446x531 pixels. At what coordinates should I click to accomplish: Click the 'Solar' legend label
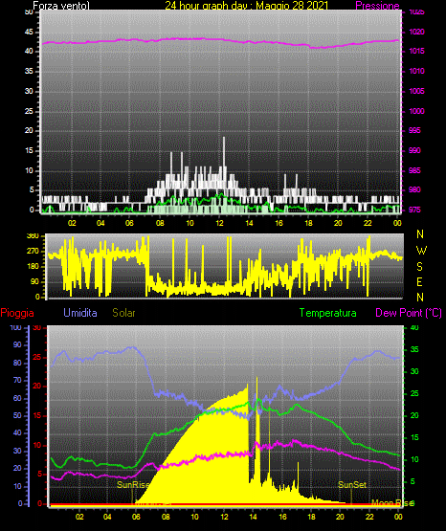124,313
